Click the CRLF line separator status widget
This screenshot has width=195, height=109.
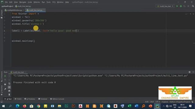152,102
